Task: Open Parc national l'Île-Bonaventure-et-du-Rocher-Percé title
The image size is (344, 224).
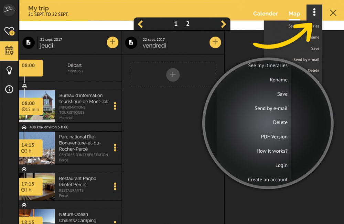Action: tap(80, 143)
